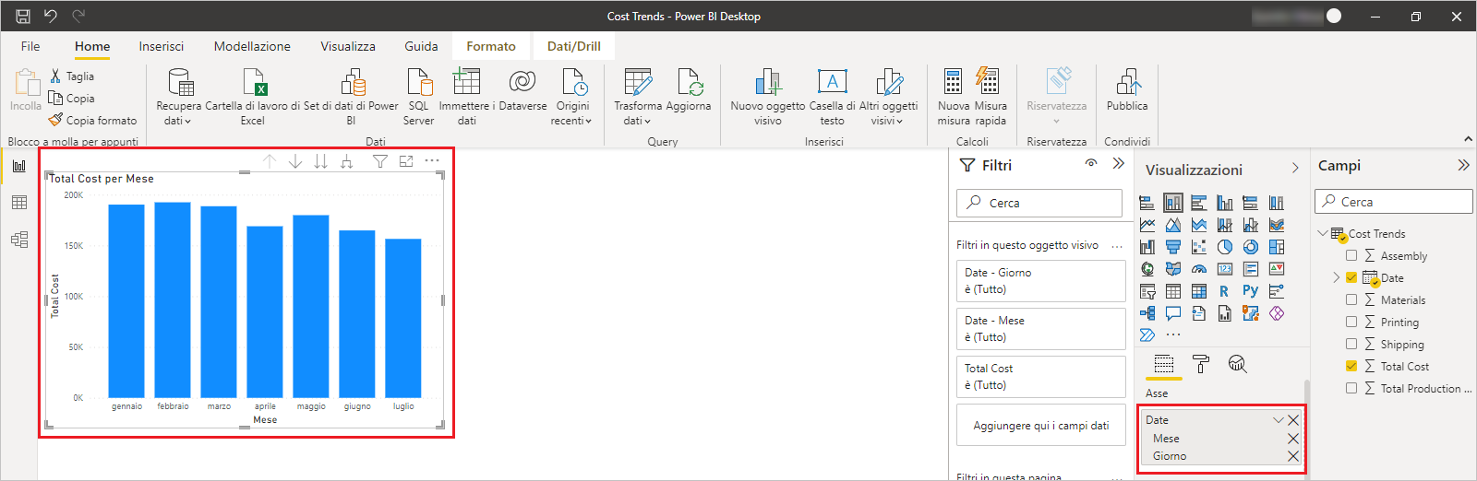Click Aggiorna refresh icon
Image resolution: width=1477 pixels, height=481 pixels.
tap(689, 82)
